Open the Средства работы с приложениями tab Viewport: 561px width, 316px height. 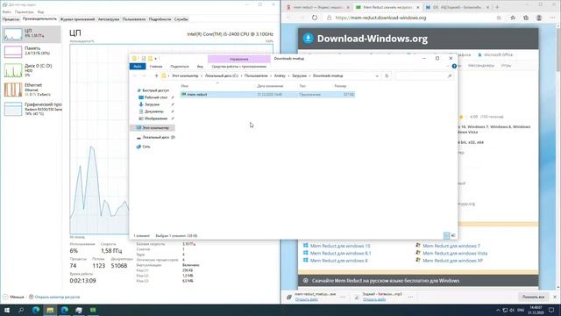[x=239, y=67]
